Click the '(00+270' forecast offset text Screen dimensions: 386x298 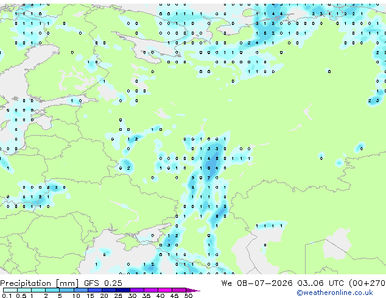pos(367,283)
